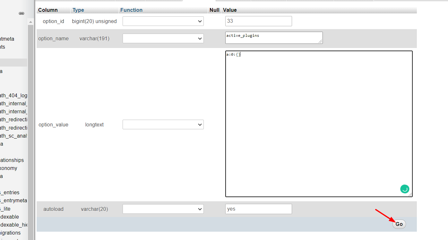Click the Go button to save

(x=399, y=224)
